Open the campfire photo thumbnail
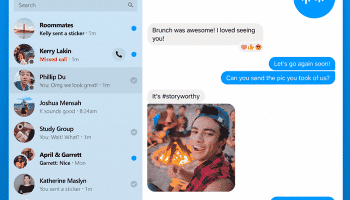Screen dimensions: 350x200 point(191,147)
